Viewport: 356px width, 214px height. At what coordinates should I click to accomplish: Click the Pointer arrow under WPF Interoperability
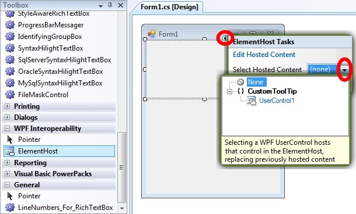(10, 140)
